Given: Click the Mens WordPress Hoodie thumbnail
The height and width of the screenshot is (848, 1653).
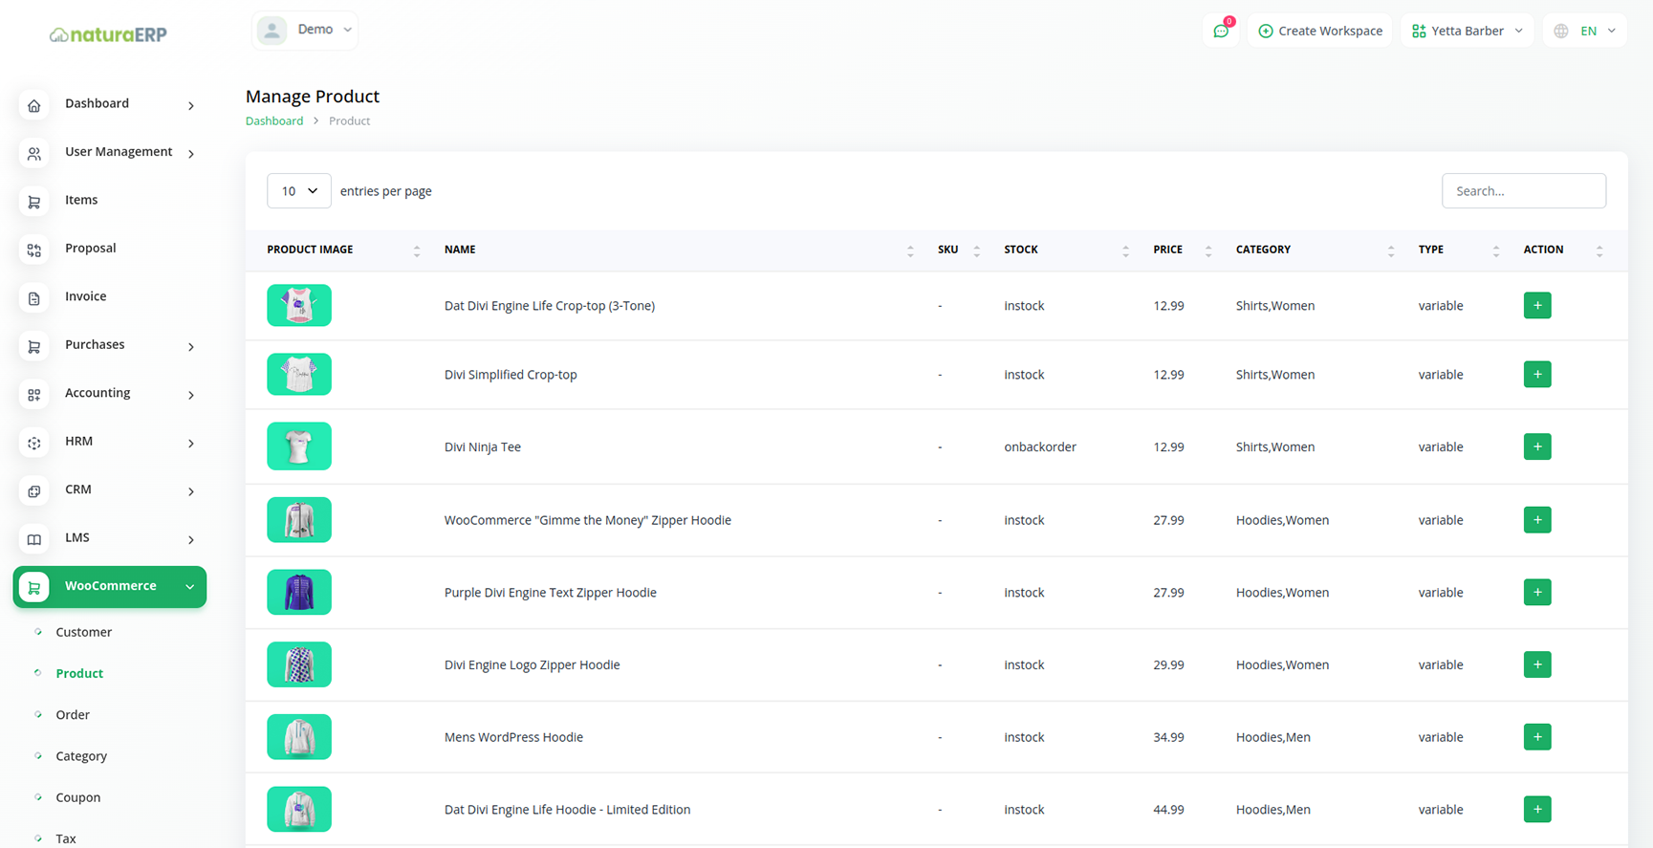Looking at the screenshot, I should (x=299, y=737).
